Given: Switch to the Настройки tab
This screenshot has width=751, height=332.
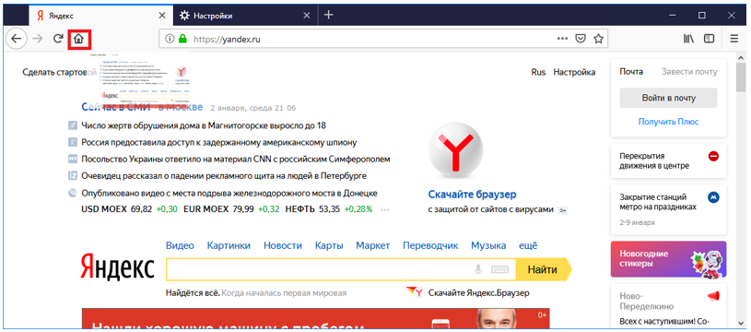Looking at the screenshot, I should [x=245, y=16].
